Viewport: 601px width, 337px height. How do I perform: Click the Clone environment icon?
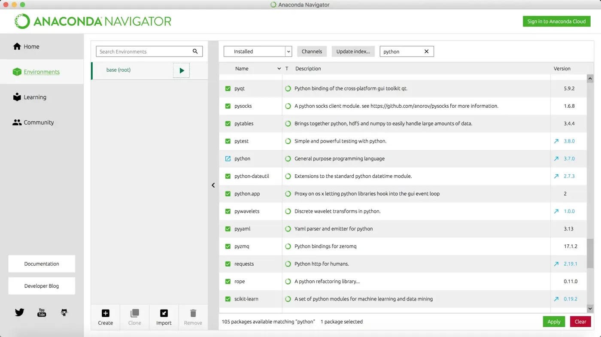coord(135,313)
